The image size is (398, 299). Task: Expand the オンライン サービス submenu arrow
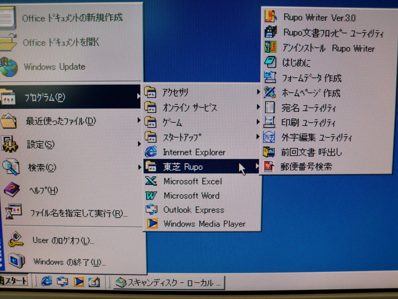point(258,107)
